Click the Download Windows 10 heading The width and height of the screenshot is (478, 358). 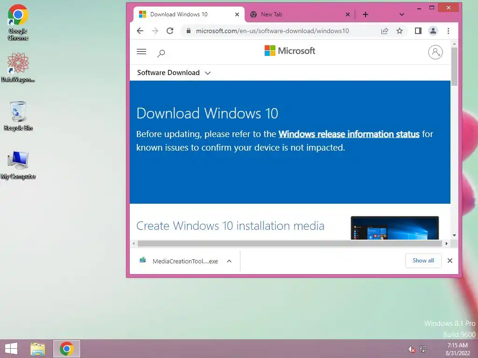(x=207, y=114)
